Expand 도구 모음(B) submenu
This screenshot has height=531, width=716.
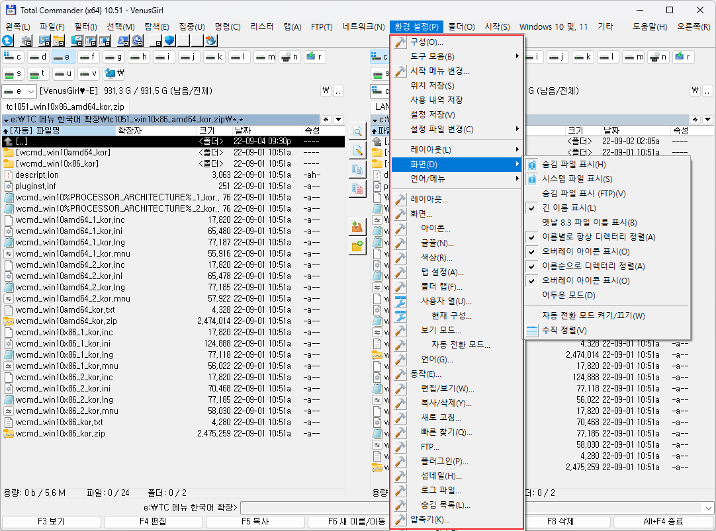457,57
